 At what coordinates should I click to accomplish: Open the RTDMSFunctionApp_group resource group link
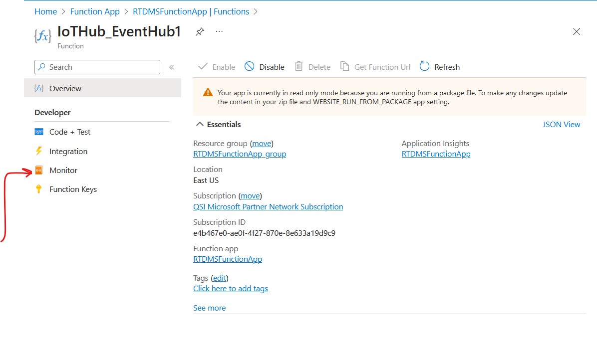coord(240,154)
